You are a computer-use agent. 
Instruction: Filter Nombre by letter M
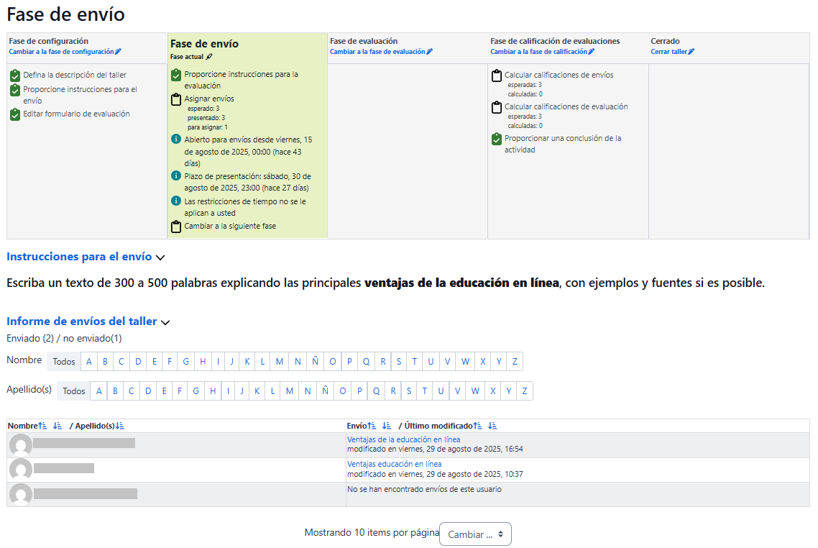coord(280,362)
